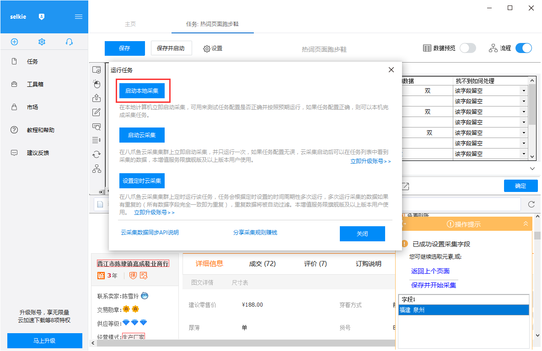Open fifth row 该字段留空 dropdown
Image resolution: width=542 pixels, height=351 pixels.
(x=524, y=133)
